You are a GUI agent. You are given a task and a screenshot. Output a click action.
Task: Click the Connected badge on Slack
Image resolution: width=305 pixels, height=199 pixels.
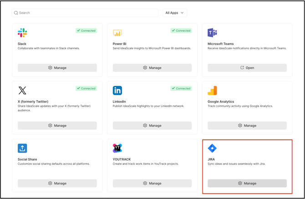(86, 30)
